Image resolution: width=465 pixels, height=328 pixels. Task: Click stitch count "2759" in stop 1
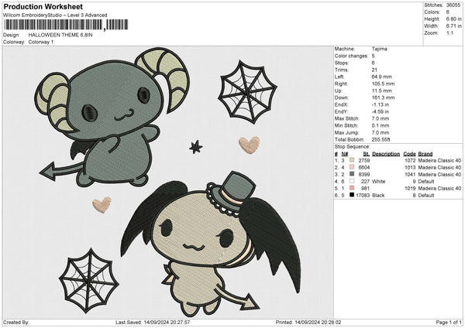(364, 160)
